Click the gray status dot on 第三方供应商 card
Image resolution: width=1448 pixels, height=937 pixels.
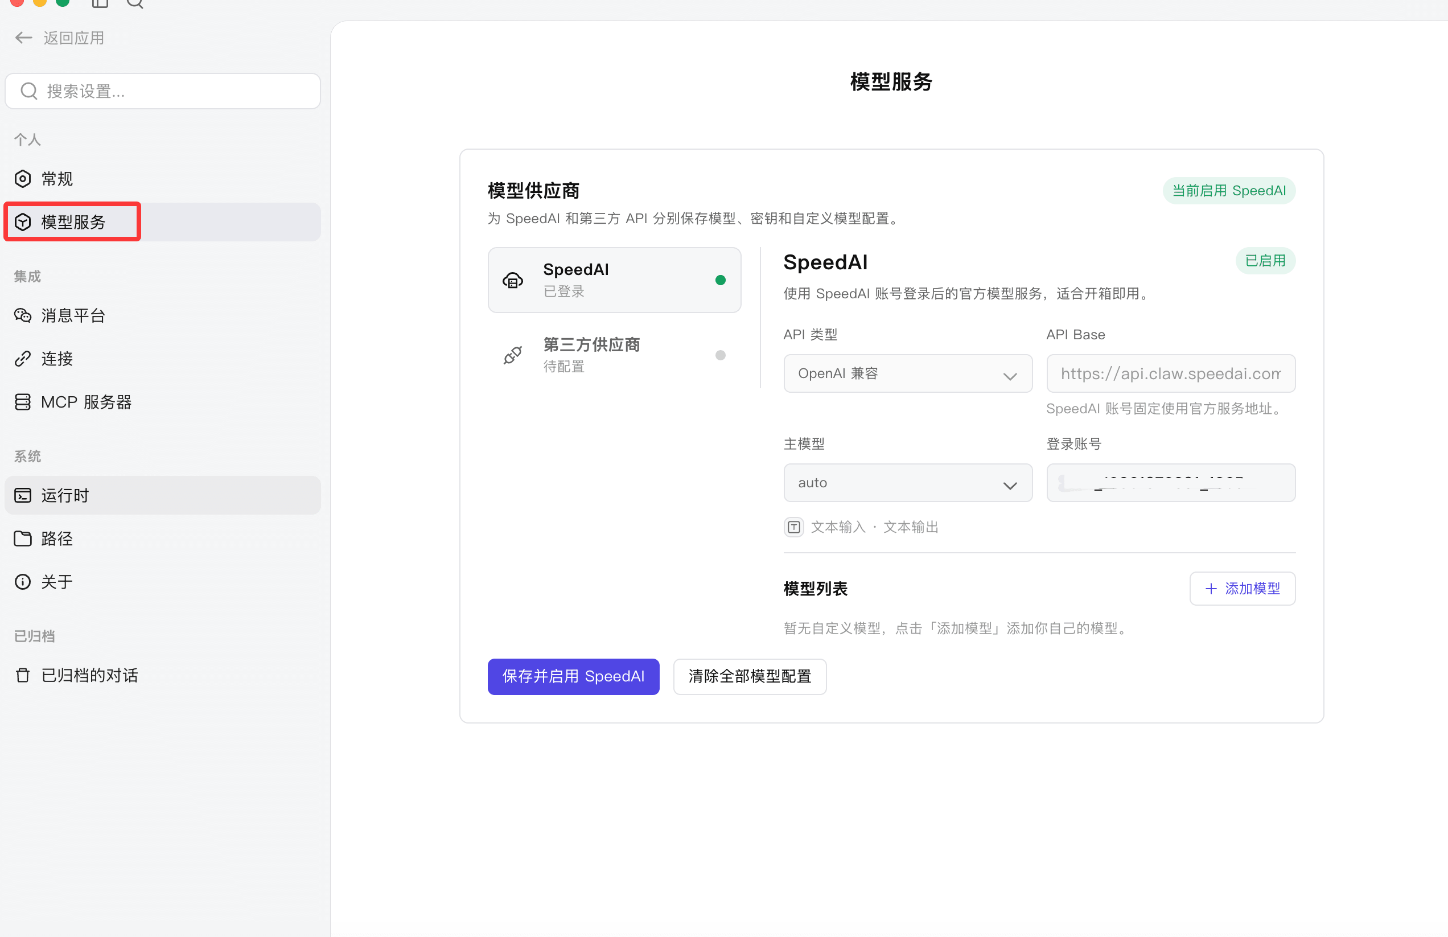coord(721,355)
